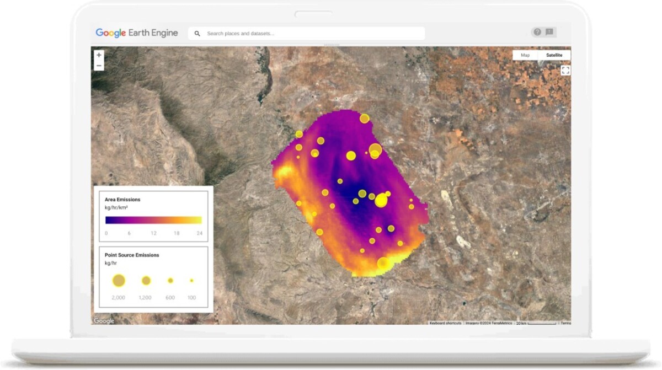Click the Area Emissions color gradient bar
The height and width of the screenshot is (370, 662).
154,220
